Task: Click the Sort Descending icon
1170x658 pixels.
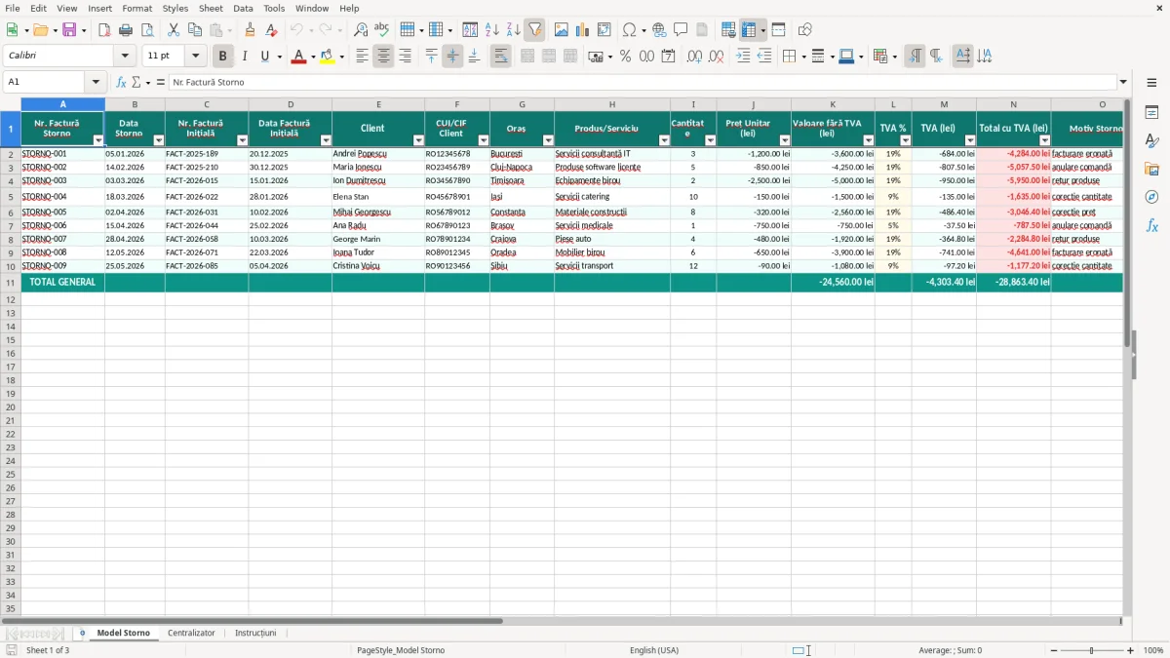Action: tap(514, 30)
